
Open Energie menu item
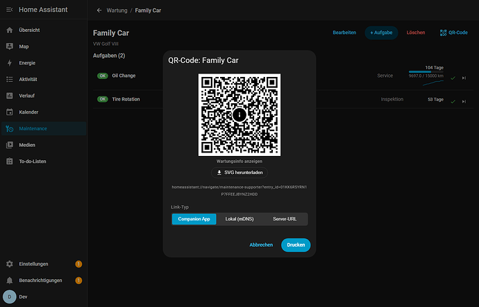[x=44, y=63]
